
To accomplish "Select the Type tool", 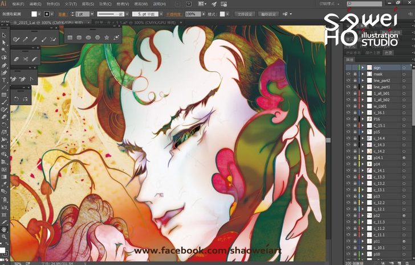I will (3, 80).
